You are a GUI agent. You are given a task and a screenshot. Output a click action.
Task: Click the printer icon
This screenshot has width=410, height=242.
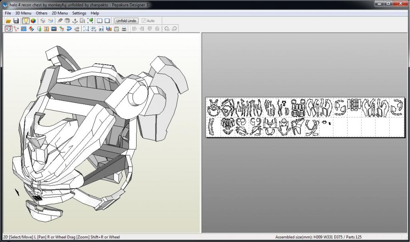pos(124,29)
